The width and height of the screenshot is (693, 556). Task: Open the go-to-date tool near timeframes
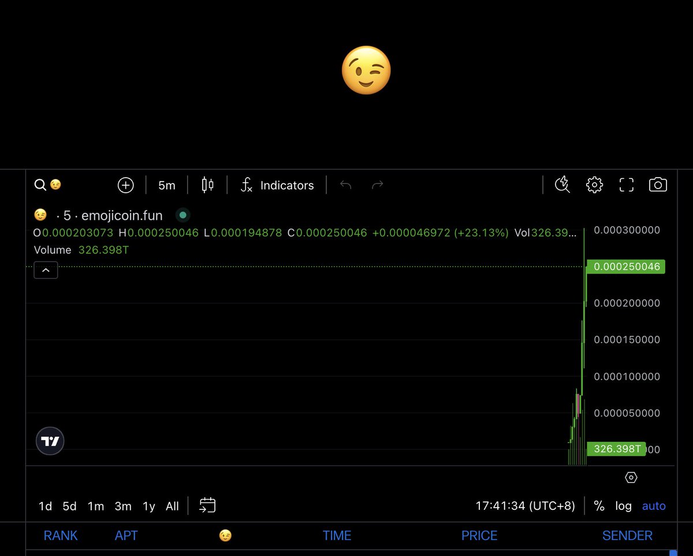tap(207, 505)
